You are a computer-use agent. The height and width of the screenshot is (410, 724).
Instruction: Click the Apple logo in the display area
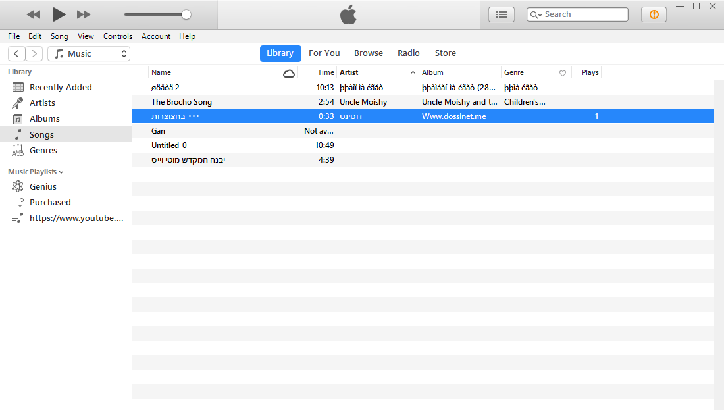[349, 14]
